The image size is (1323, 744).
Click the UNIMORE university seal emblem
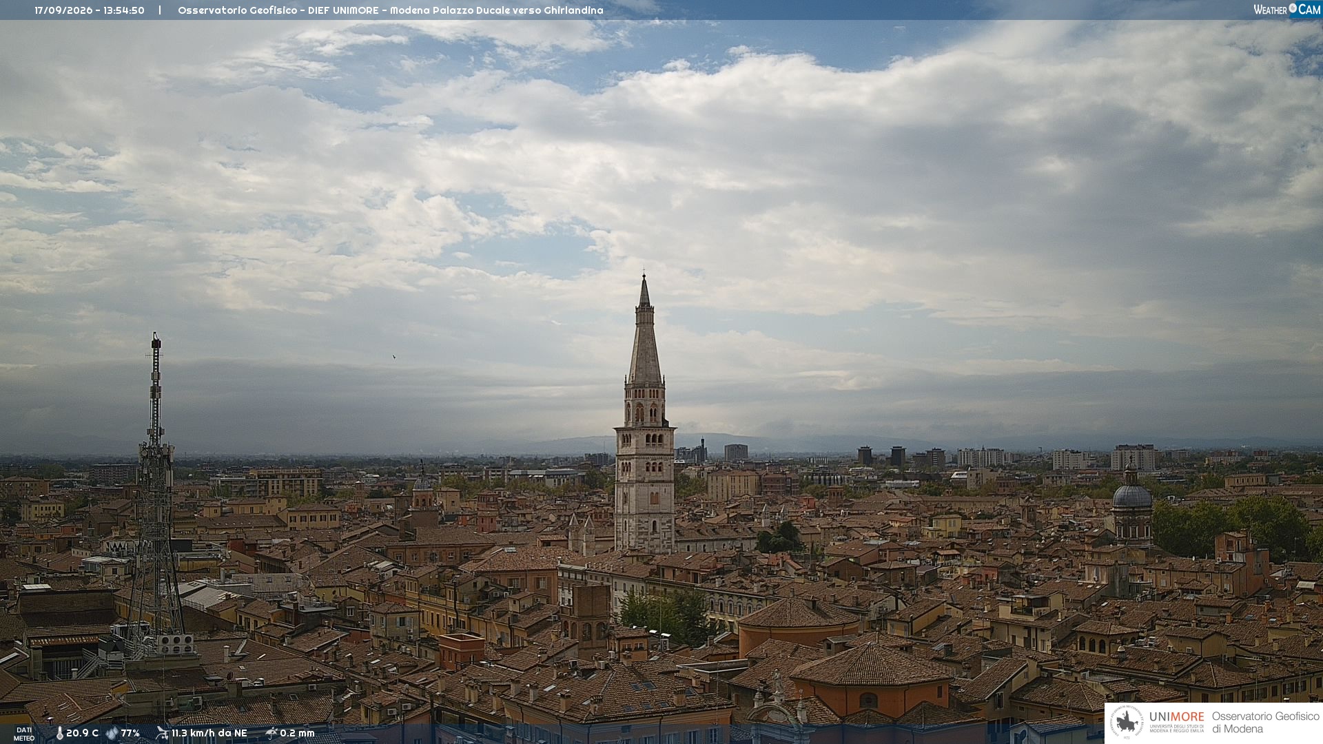1127,723
